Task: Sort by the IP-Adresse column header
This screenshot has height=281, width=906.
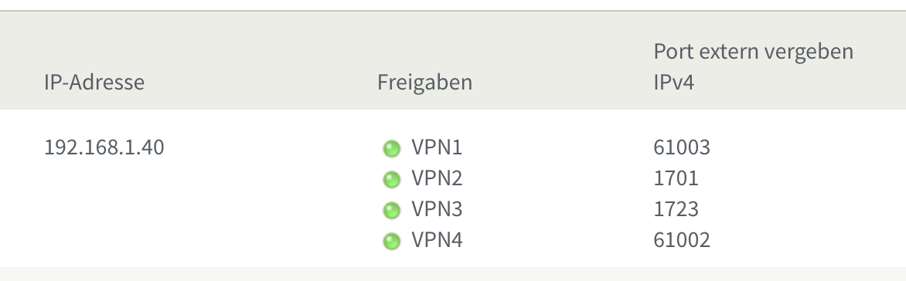Action: (x=94, y=82)
